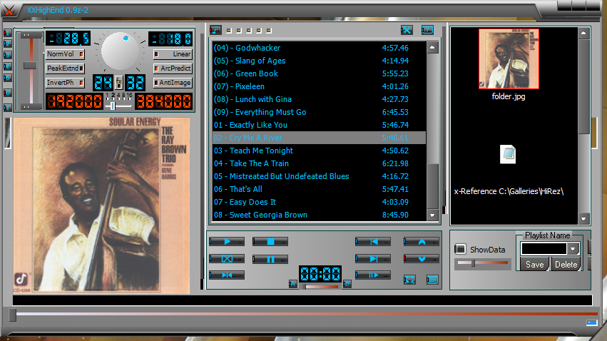Click the small slider below the time display
Viewport: 607px width, 341px height.
320,286
